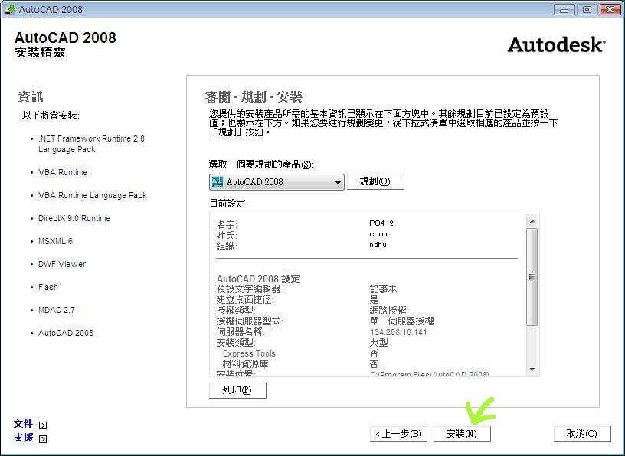Cancel setup with 取消(C) button

tap(582, 434)
